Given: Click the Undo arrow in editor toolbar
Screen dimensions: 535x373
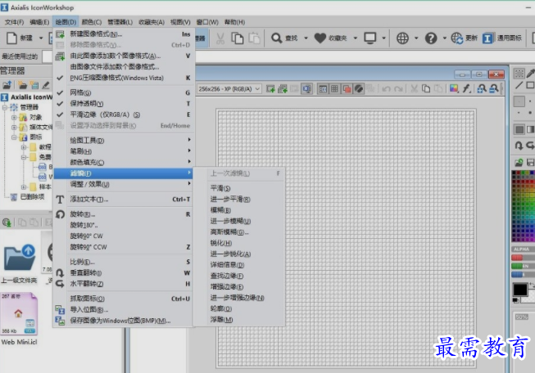Looking at the screenshot, I should [x=386, y=89].
